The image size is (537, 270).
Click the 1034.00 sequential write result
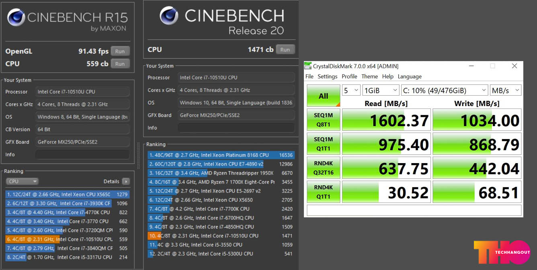(477, 120)
